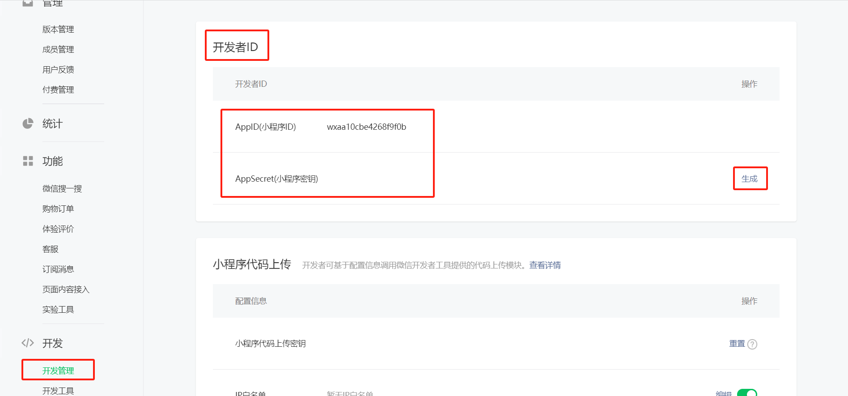
Task: Select 付费管理 in the sidebar
Action: point(58,90)
